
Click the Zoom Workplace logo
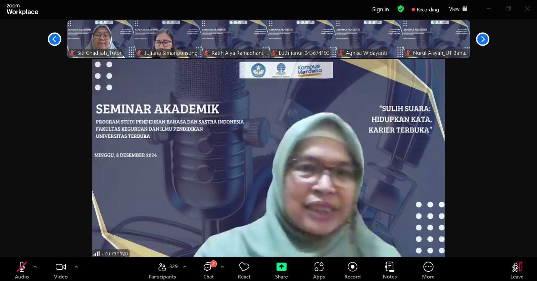(22, 10)
